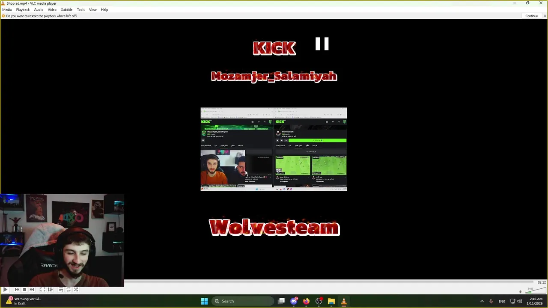548x308 pixels.
Task: Open the Playback menu
Action: pos(23,9)
